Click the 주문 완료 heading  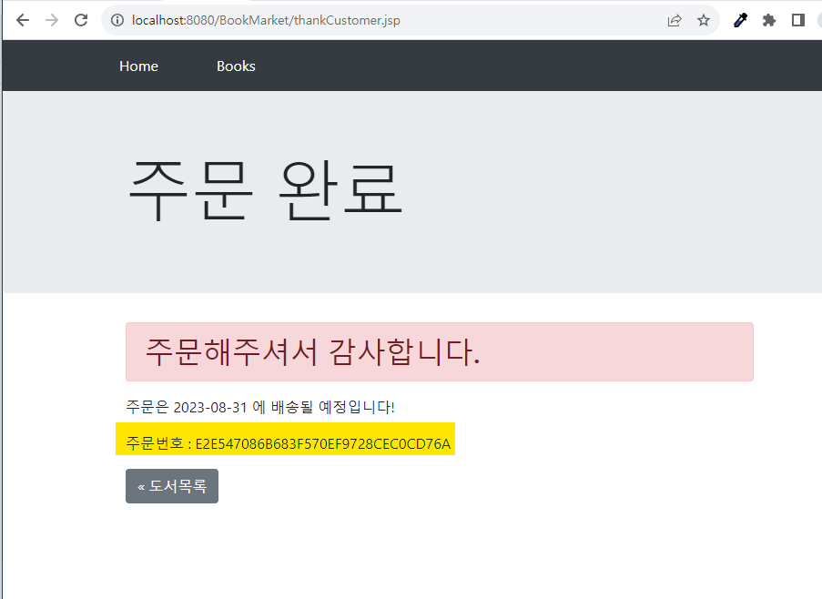[x=265, y=189]
